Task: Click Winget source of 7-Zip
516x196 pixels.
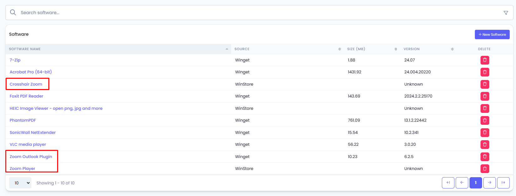Action: (x=242, y=60)
